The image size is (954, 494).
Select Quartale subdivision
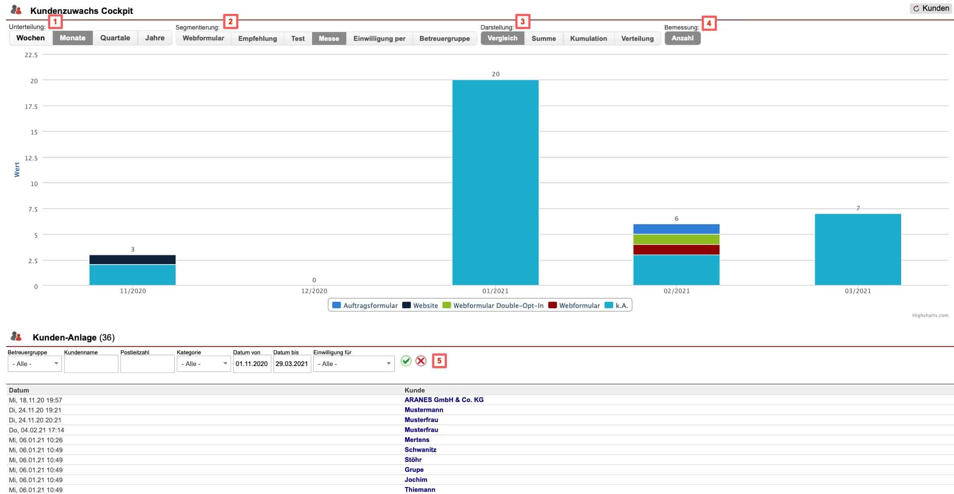(x=115, y=38)
